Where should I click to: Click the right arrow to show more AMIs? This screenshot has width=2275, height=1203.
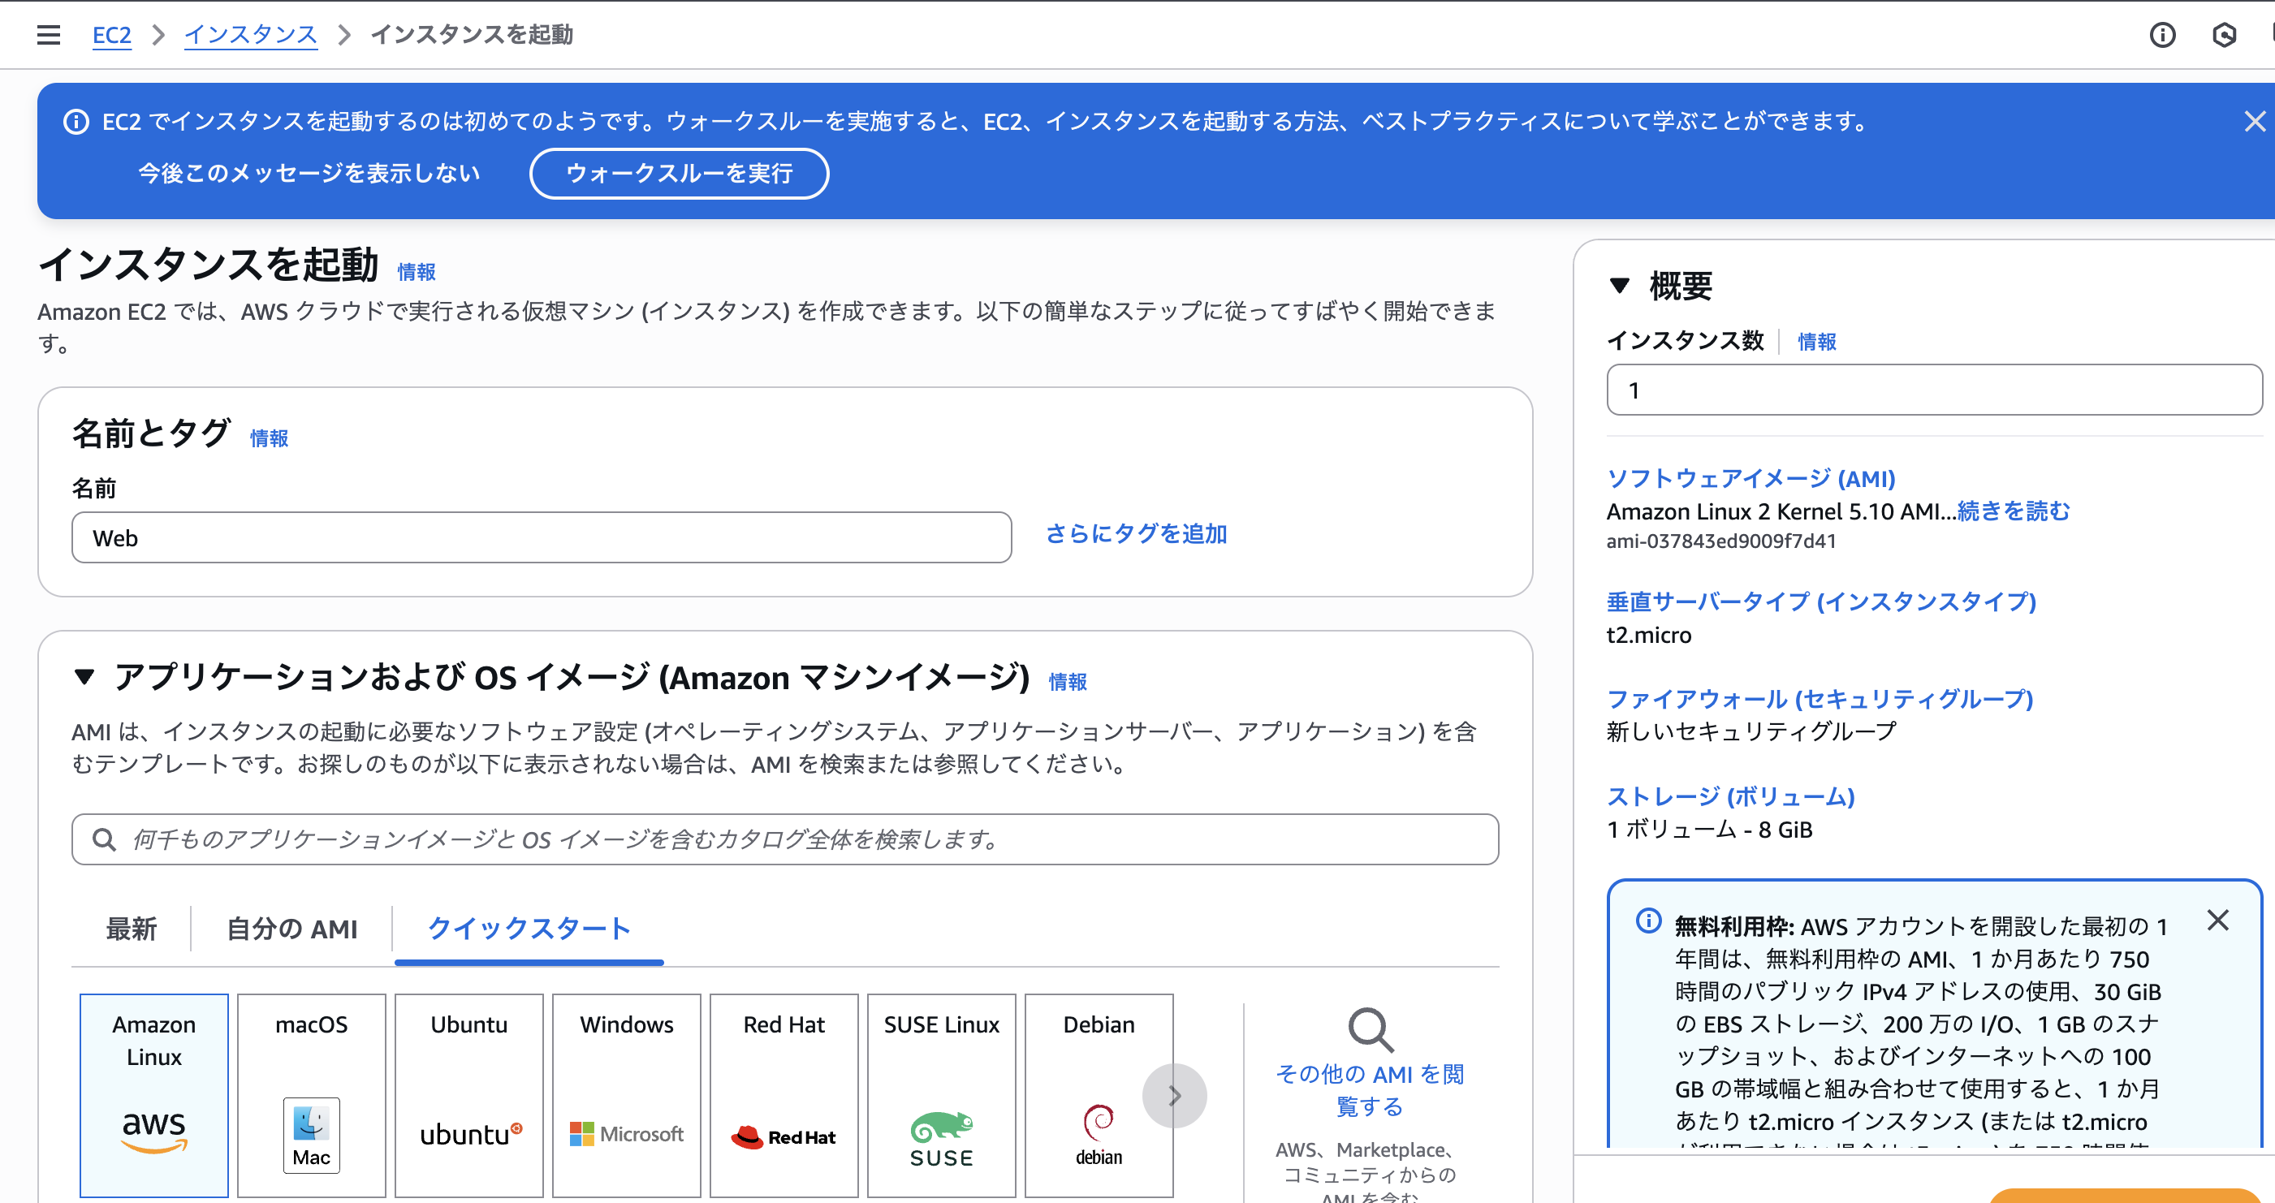[x=1175, y=1095]
